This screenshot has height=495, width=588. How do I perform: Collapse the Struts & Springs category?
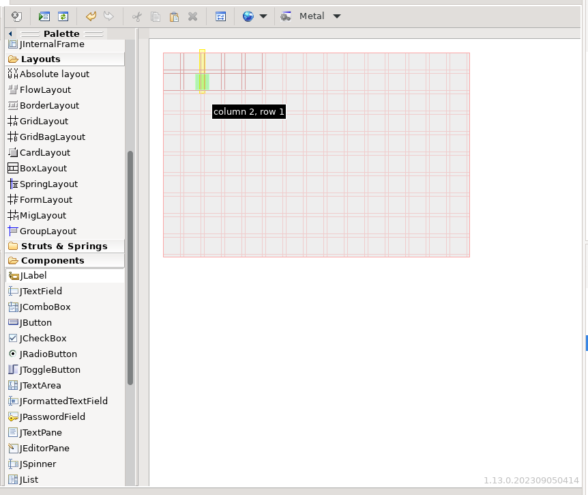pos(63,246)
